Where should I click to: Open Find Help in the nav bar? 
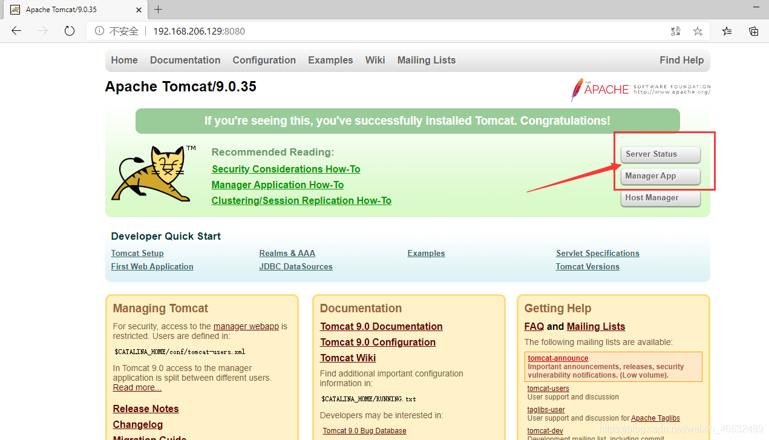click(x=682, y=60)
